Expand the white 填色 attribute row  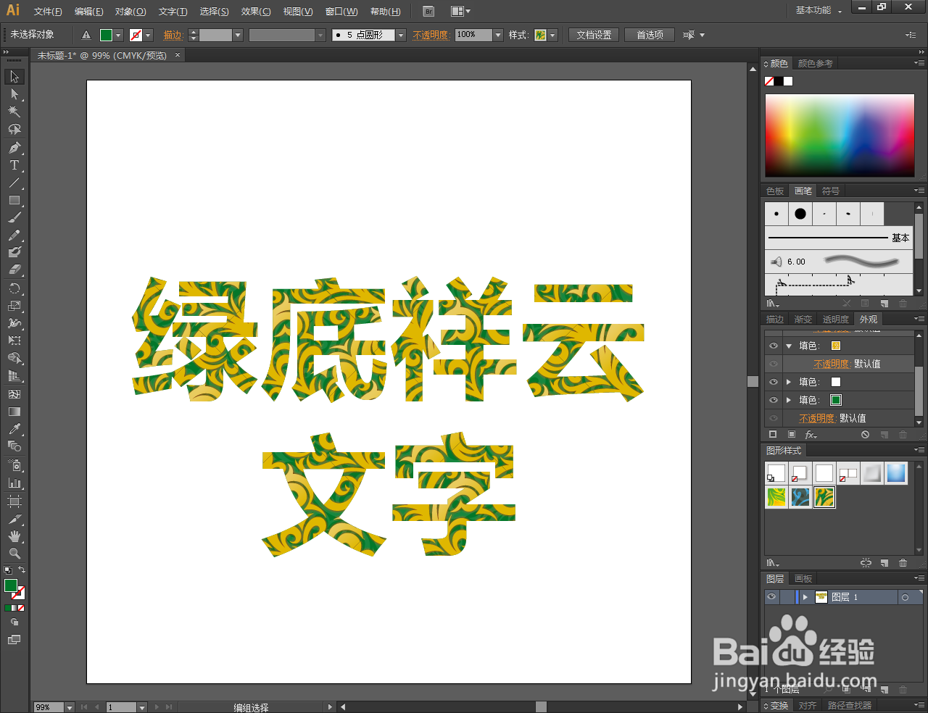789,381
